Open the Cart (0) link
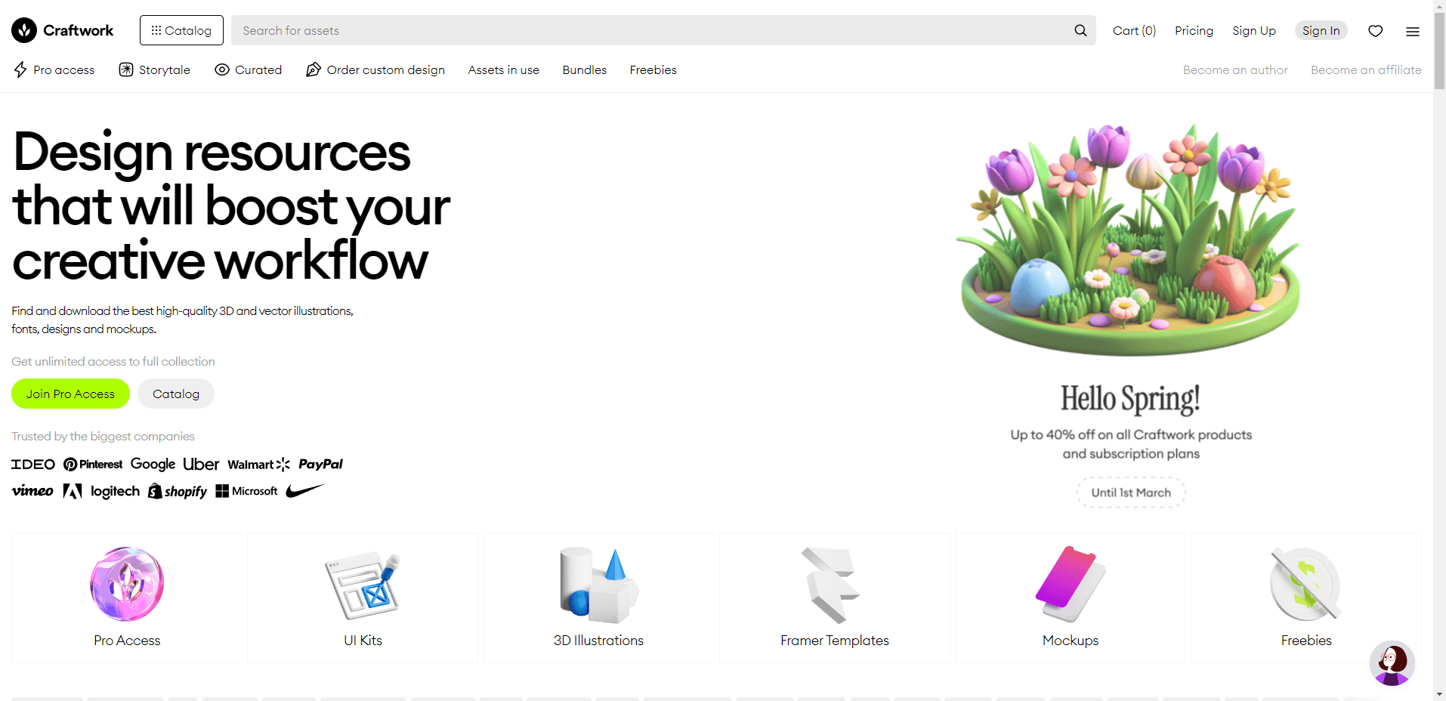The width and height of the screenshot is (1446, 701). [1134, 30]
